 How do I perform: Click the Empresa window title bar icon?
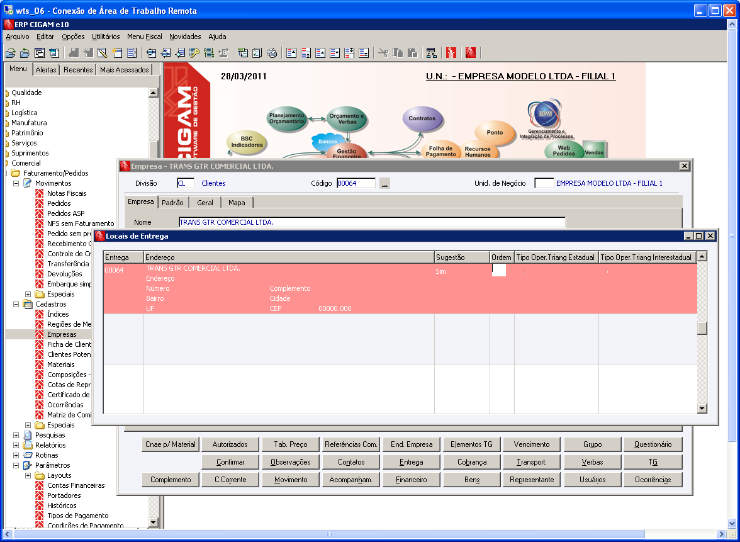[x=125, y=166]
